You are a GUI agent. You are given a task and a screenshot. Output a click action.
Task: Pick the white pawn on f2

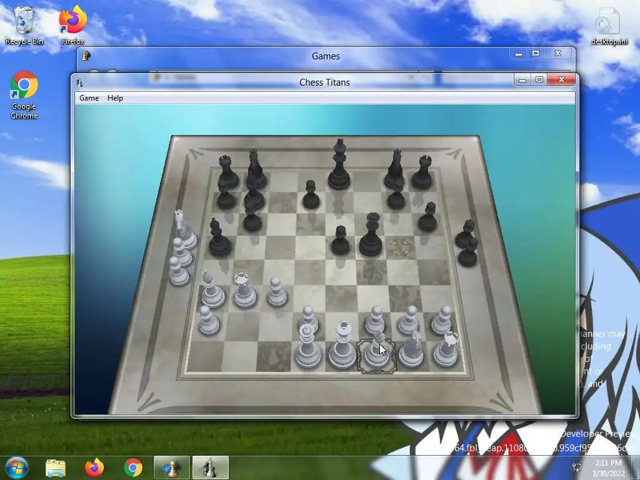pyautogui.click(x=375, y=321)
